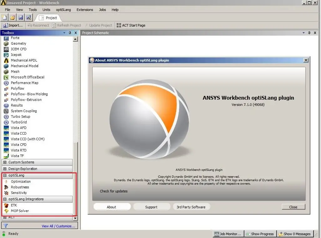This screenshot has width=321, height=238.
Task: Click the Toolbox scrollbar up arrow
Action: [75, 39]
